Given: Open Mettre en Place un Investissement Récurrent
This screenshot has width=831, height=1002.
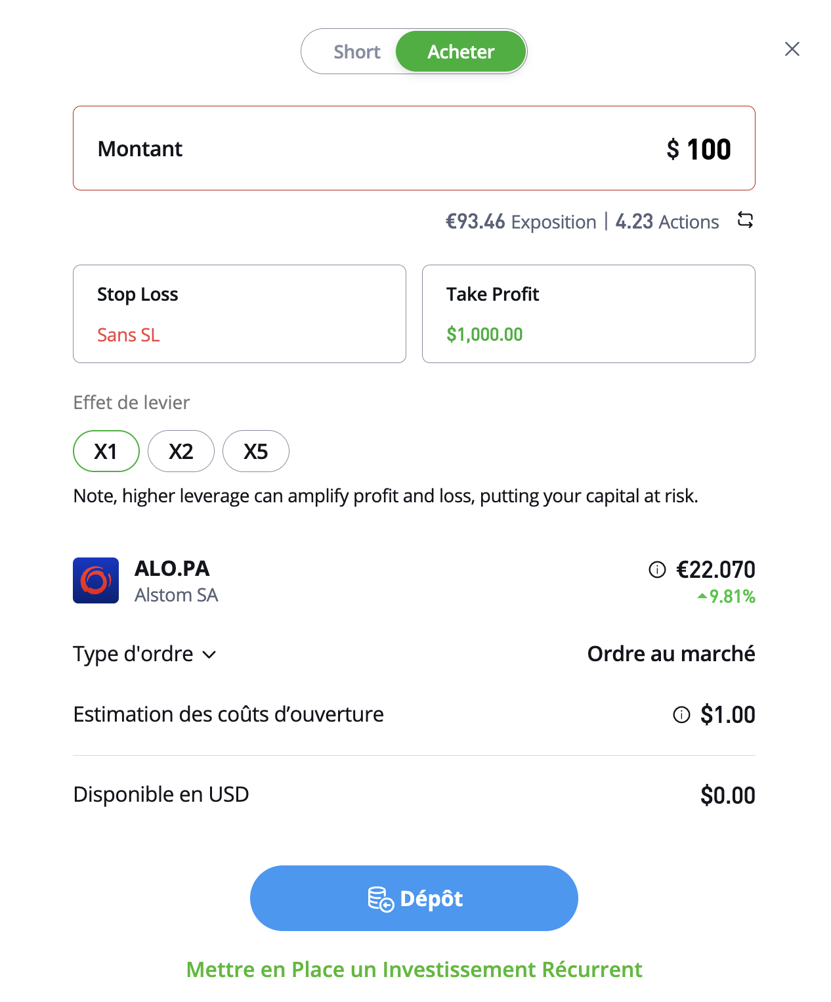Looking at the screenshot, I should point(414,969).
